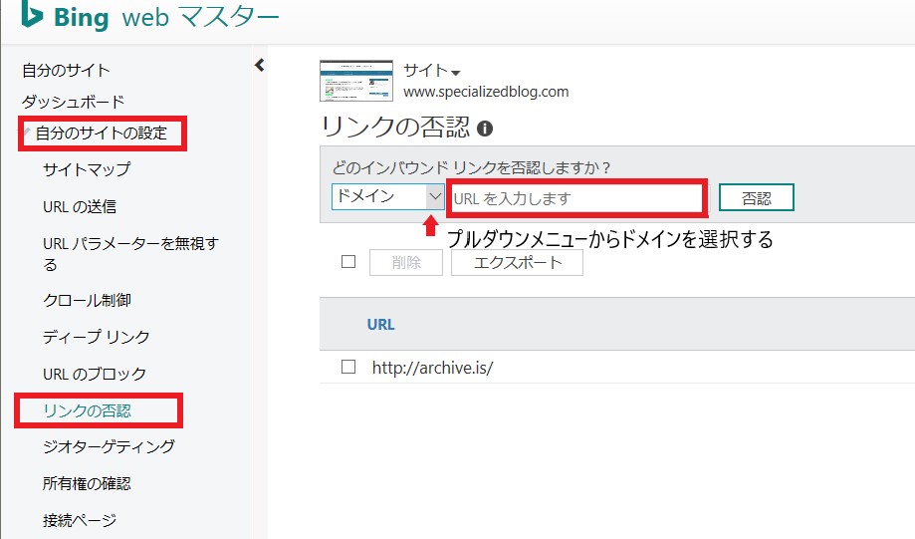The image size is (915, 539).
Task: Open the URL のブロック menu item
Action: point(95,374)
